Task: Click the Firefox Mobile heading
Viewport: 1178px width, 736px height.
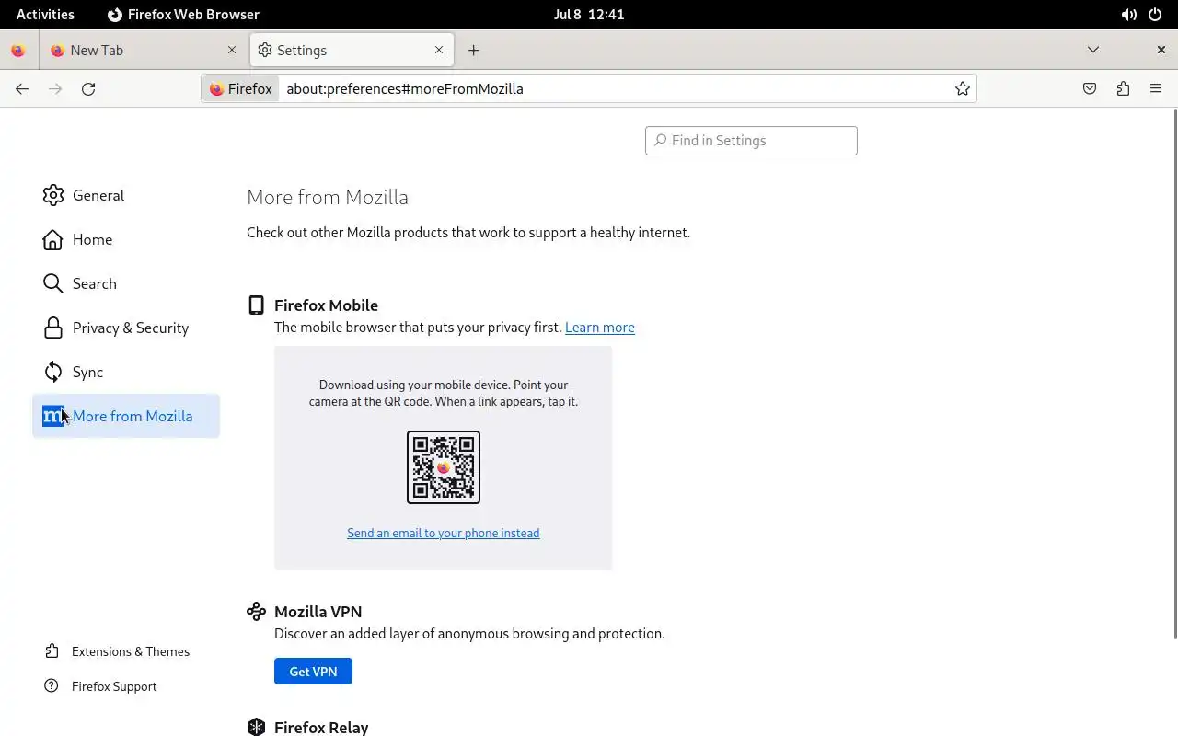Action: point(326,305)
